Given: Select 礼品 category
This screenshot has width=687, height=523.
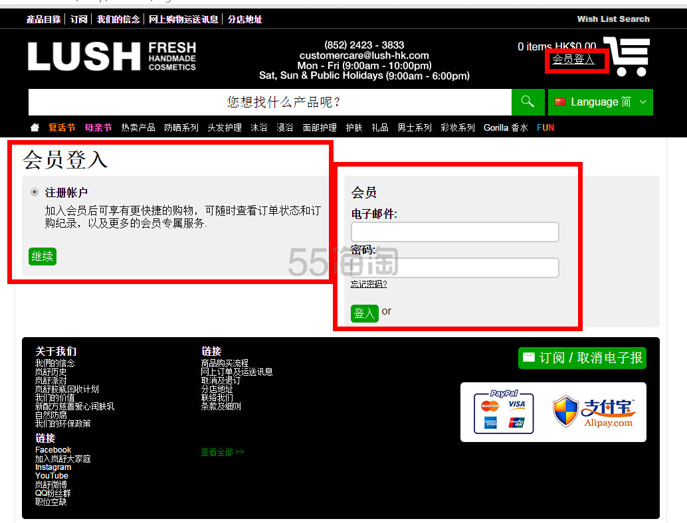Looking at the screenshot, I should 380,127.
